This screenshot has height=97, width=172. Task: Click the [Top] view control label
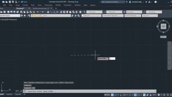click(x=4, y=19)
